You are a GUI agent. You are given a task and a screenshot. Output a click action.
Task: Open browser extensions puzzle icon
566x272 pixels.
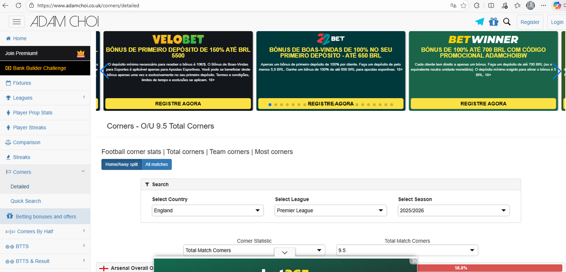click(x=477, y=6)
